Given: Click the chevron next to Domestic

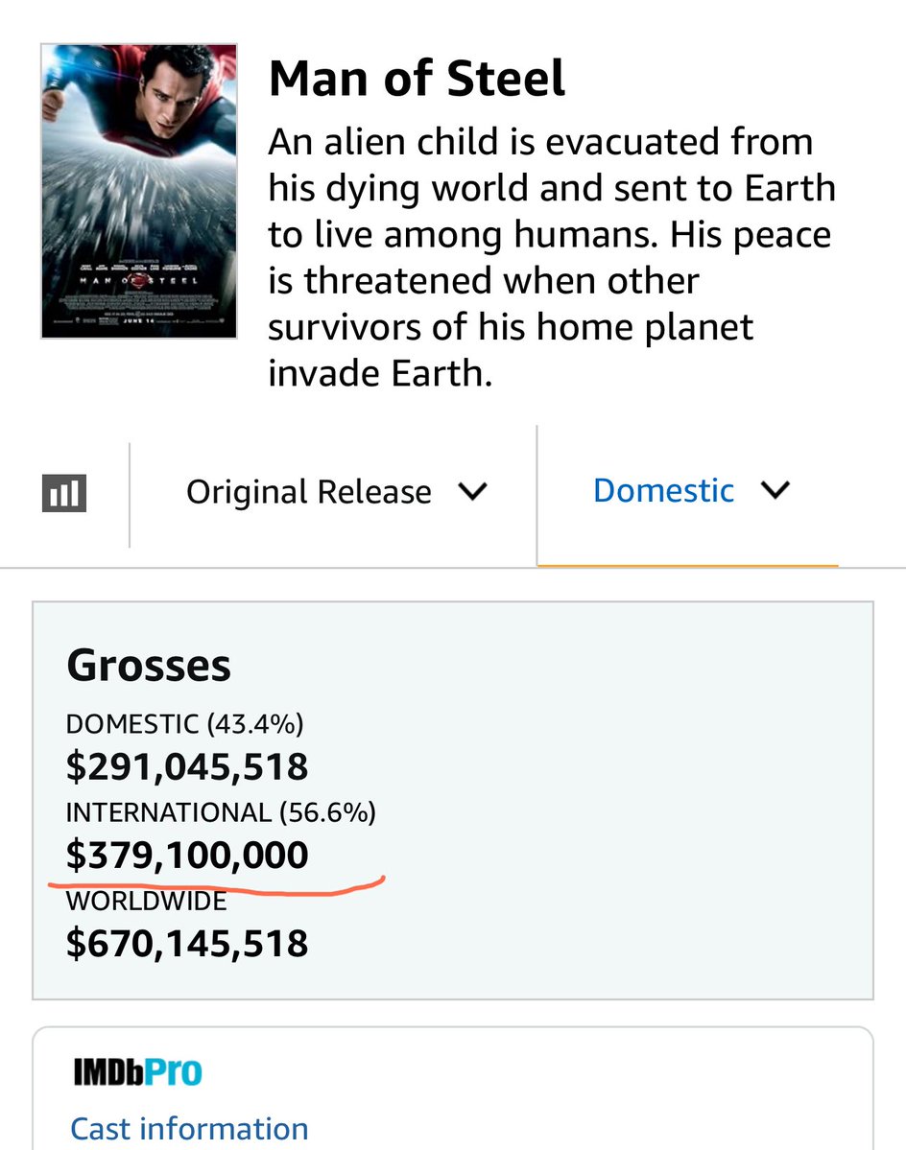Looking at the screenshot, I should click(775, 489).
